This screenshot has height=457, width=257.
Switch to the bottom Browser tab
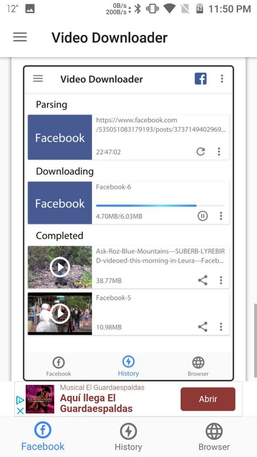click(x=214, y=436)
